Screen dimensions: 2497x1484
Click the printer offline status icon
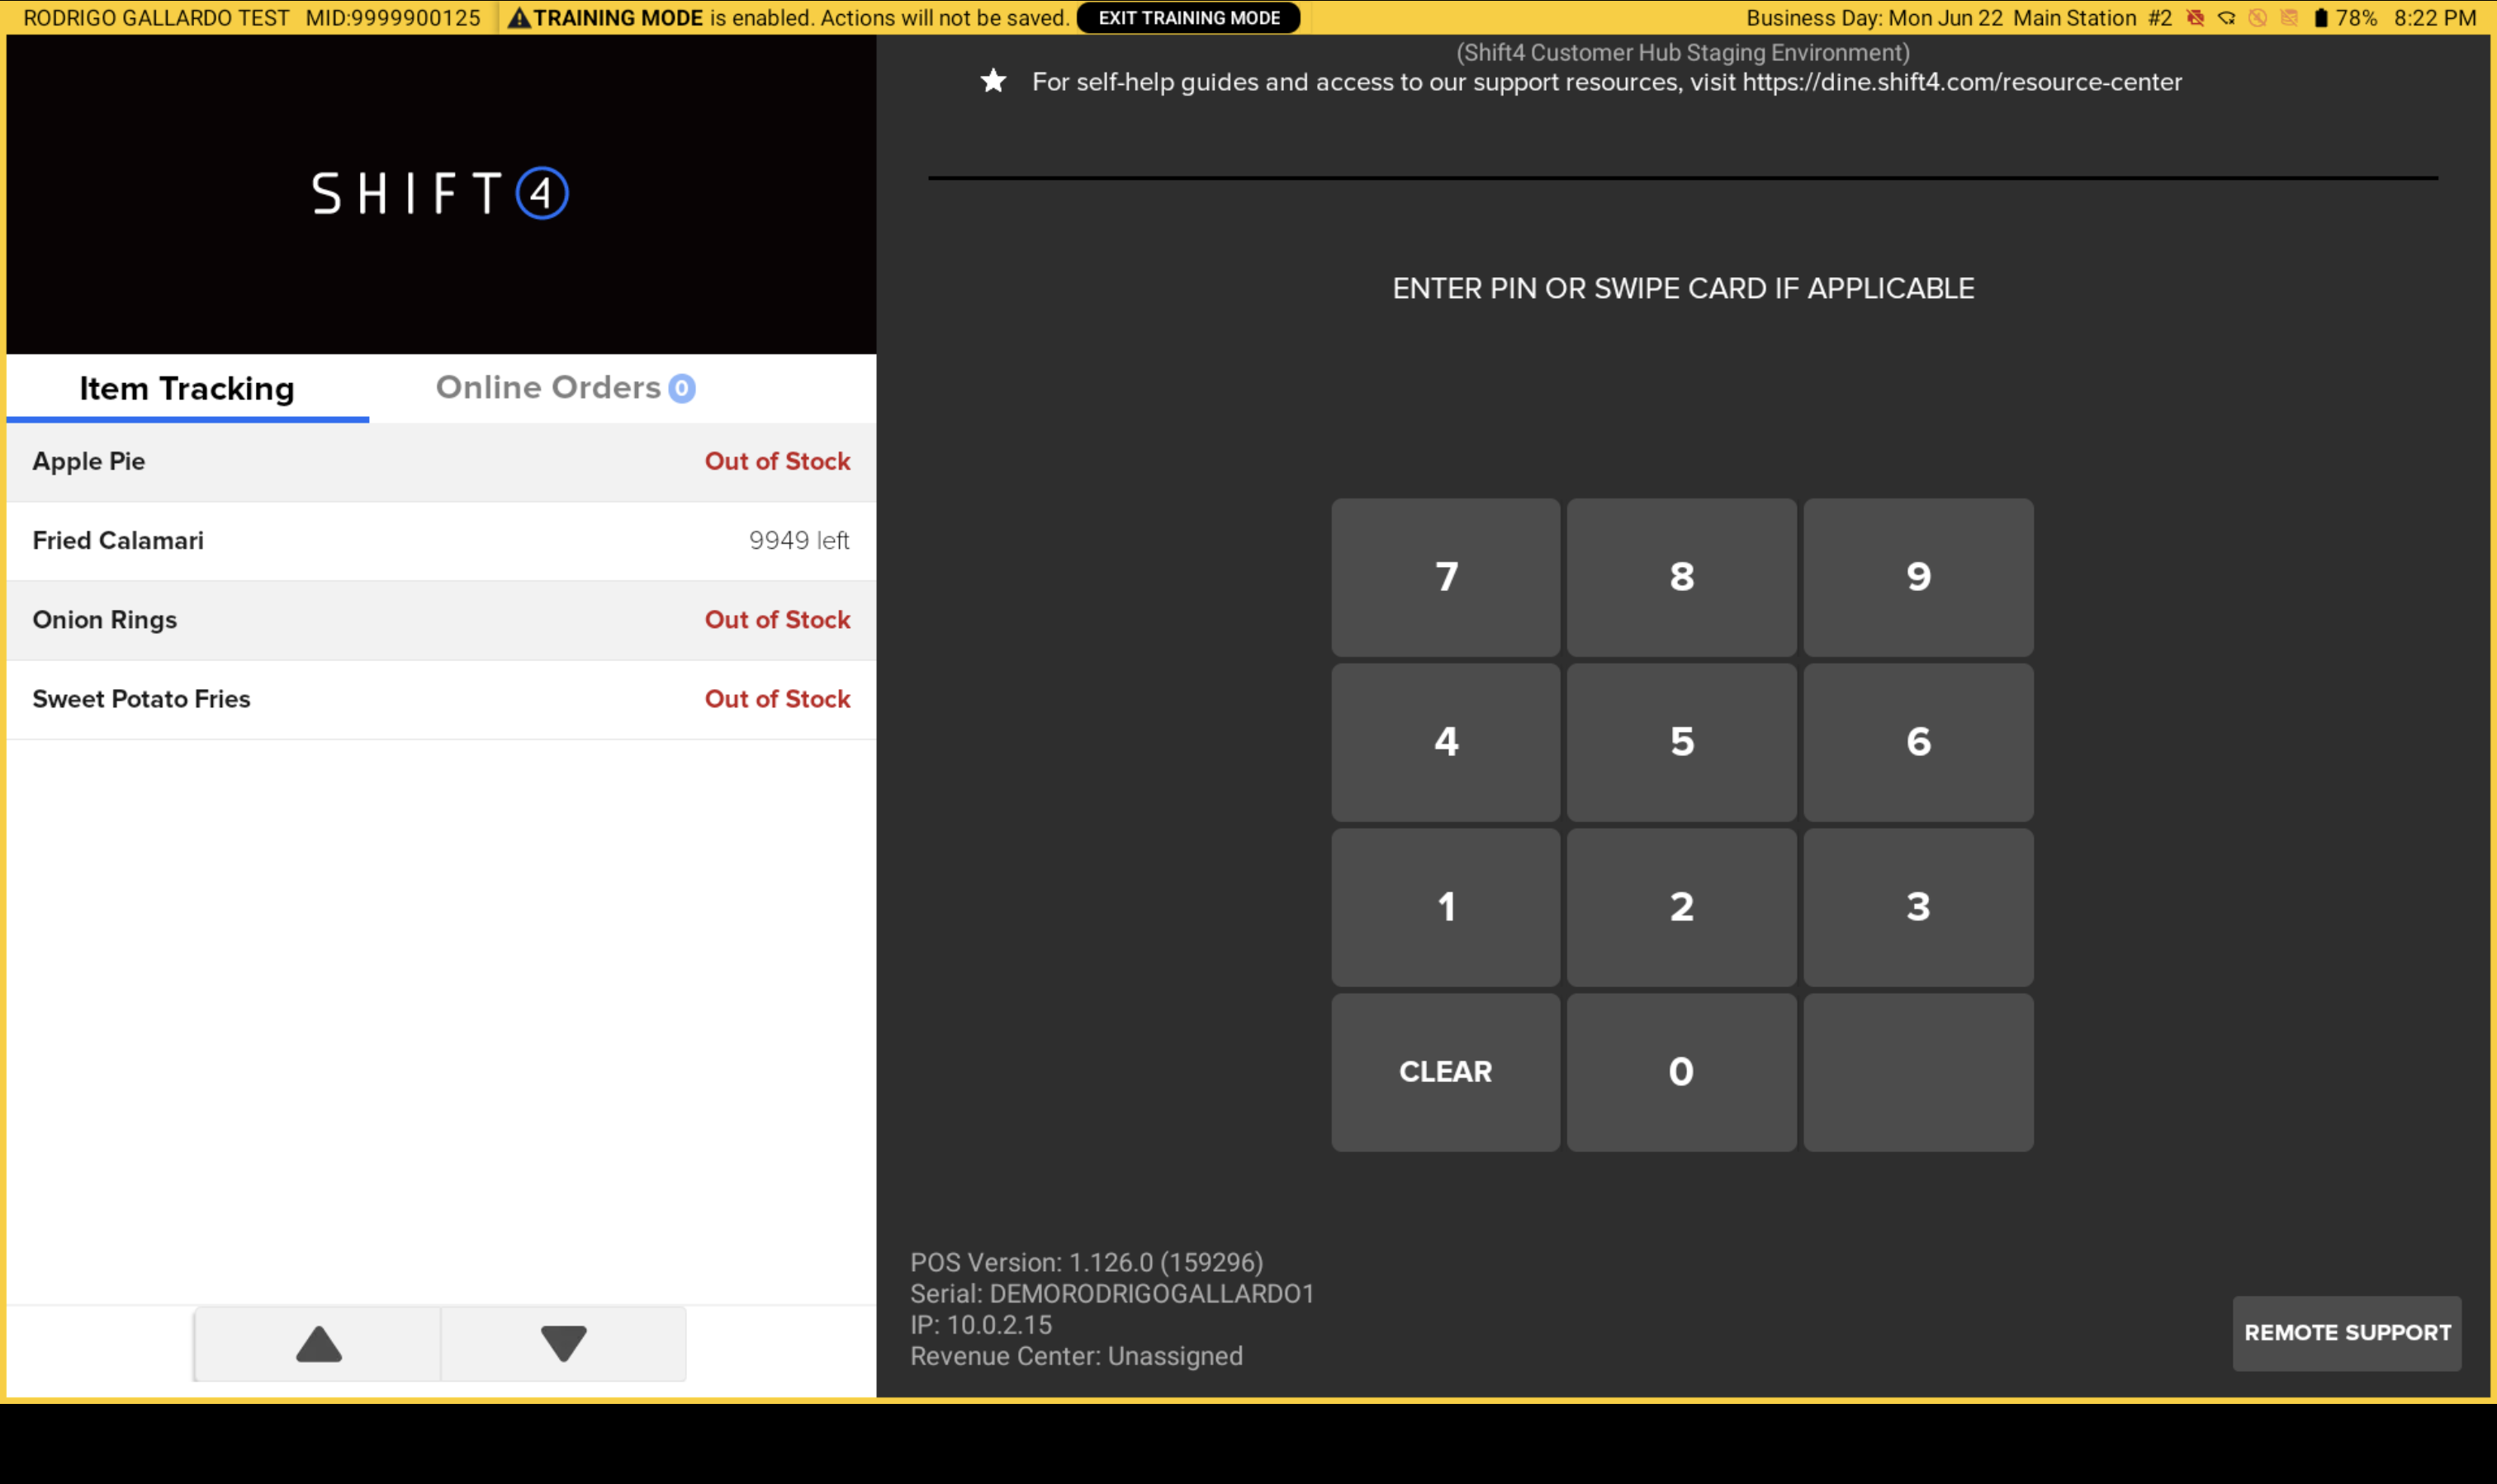[x=2195, y=18]
